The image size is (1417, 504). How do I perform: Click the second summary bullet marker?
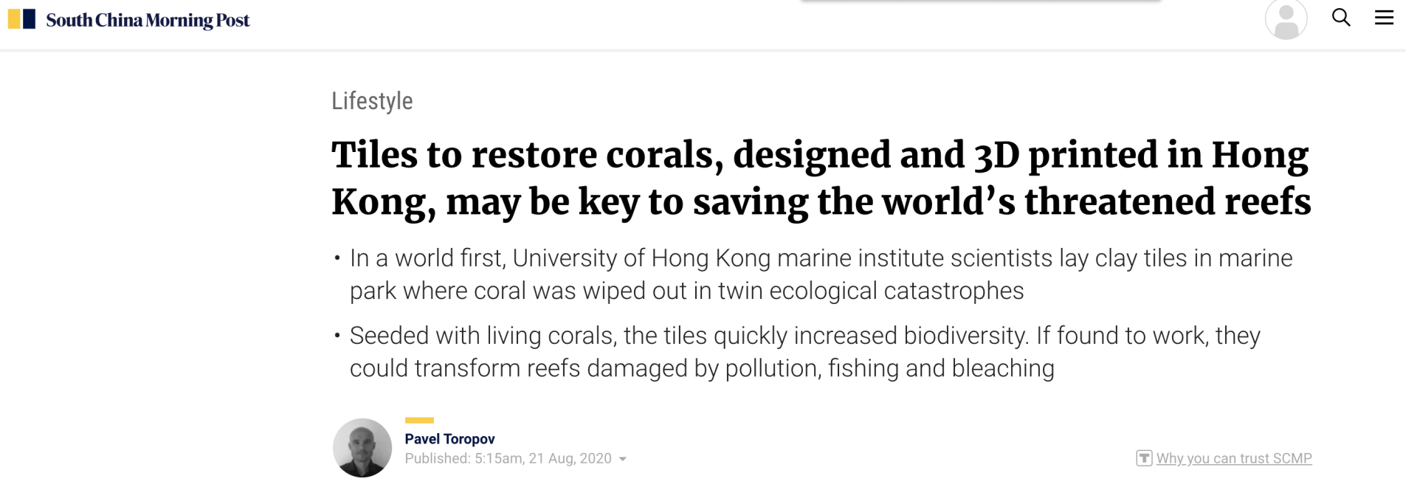(x=337, y=336)
